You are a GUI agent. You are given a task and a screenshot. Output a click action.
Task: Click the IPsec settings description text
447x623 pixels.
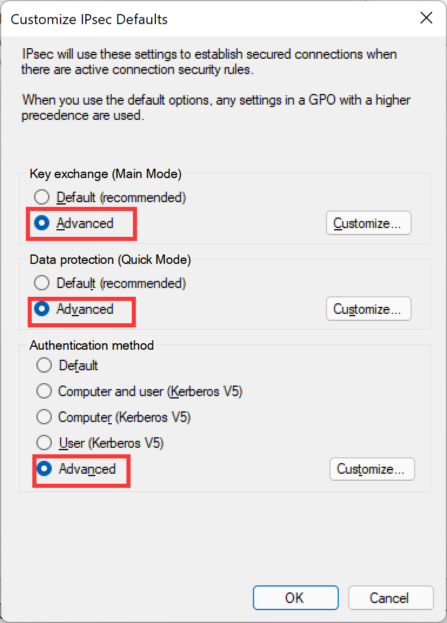(209, 62)
